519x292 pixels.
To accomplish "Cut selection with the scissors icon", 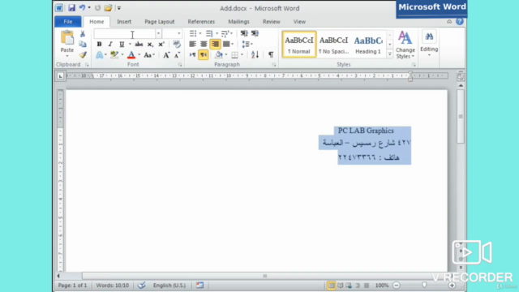I will (83, 34).
